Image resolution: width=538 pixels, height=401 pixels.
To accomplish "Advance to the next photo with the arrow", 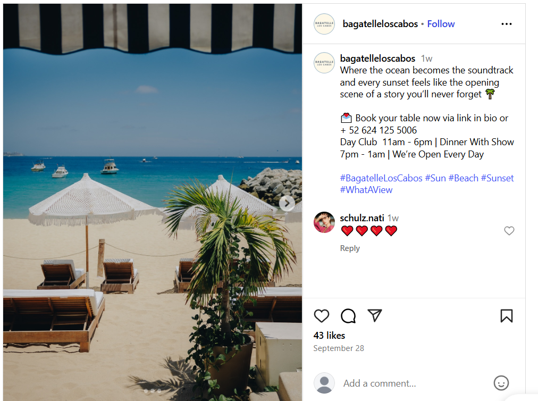I will [x=287, y=204].
